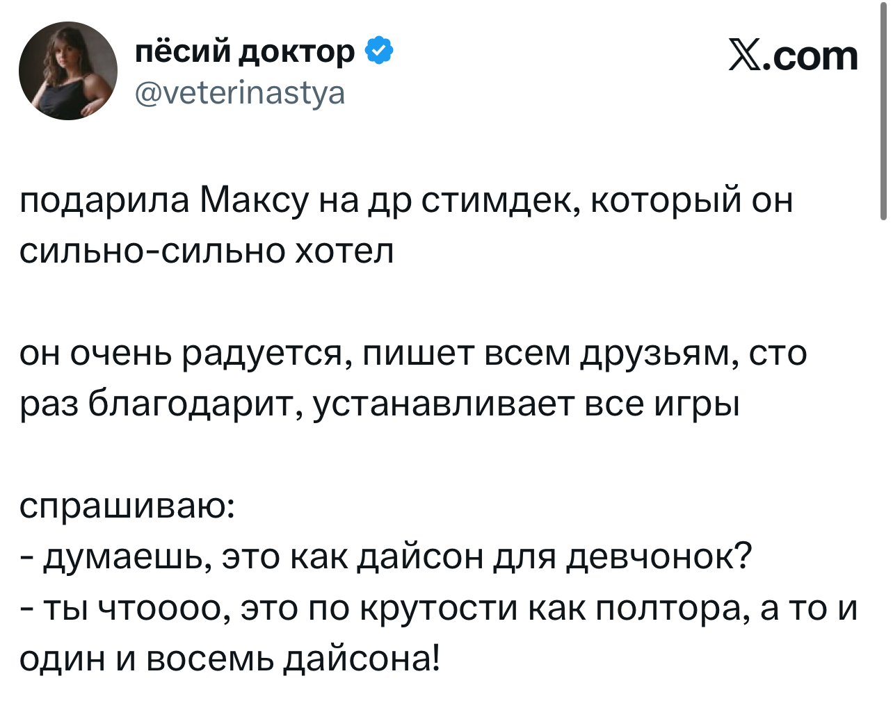Screen dimensions: 893x701
Task: Click the question about дайсон для девчонок
Action: tap(386, 556)
